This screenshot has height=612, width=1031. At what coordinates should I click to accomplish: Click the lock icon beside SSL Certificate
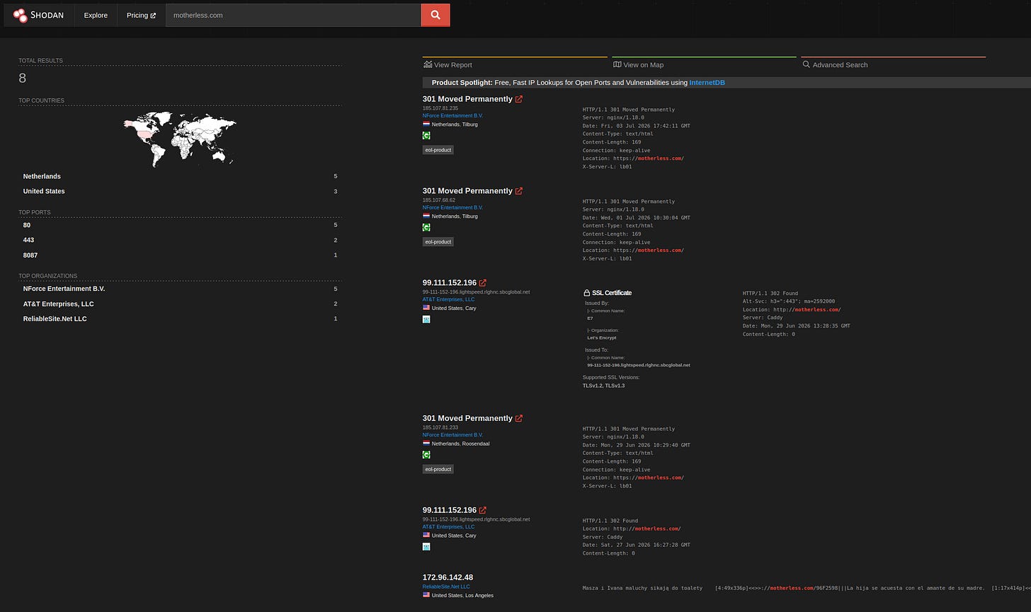[x=586, y=293]
